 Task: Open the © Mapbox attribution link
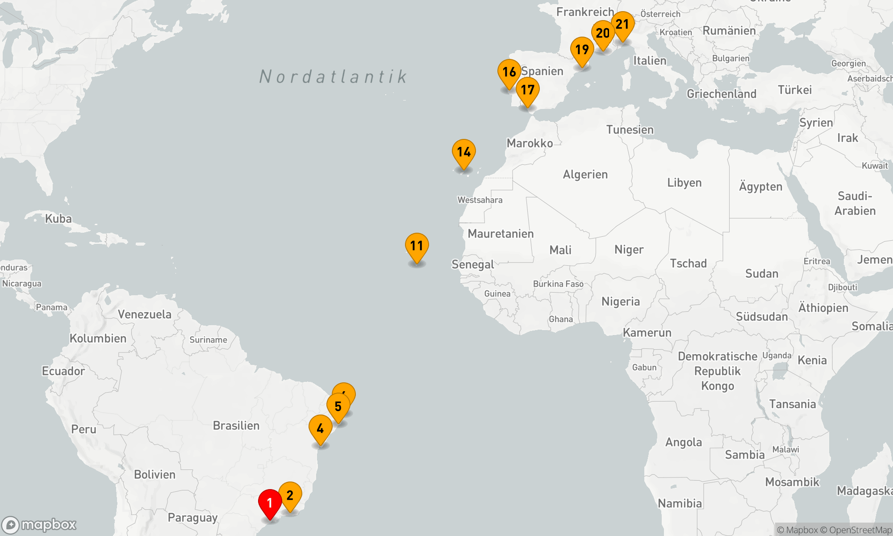tap(797, 530)
